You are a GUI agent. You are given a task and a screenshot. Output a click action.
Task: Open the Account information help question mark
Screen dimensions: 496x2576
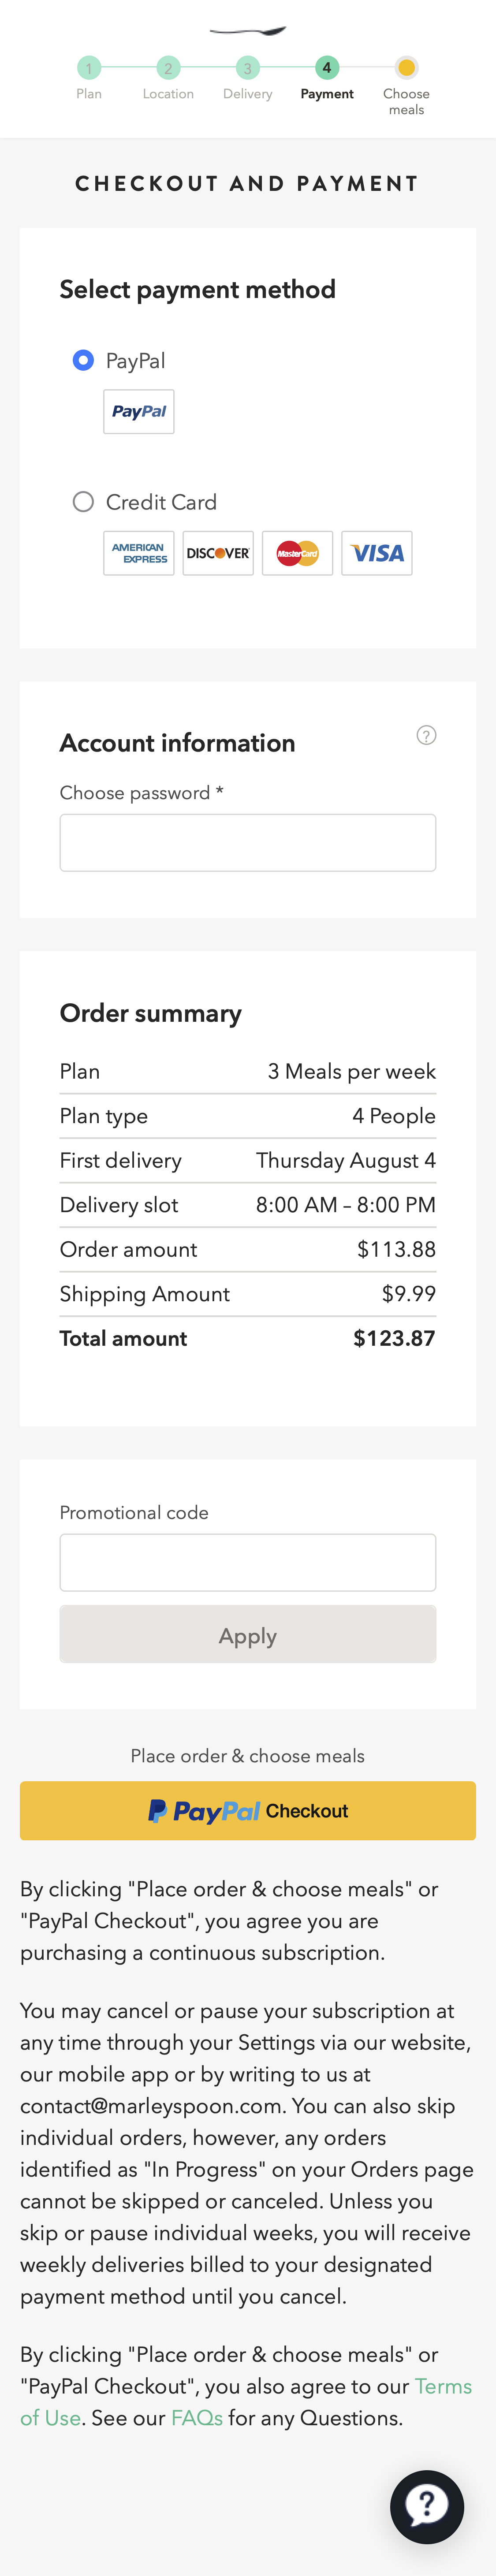pos(427,735)
